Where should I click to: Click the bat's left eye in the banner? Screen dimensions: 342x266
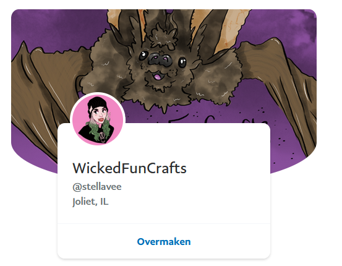point(143,56)
